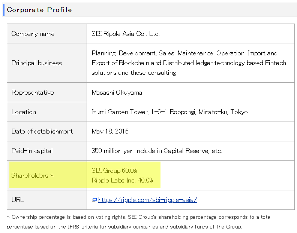Screen dimensions: 297x233
Task: Click the Location label cell
Action: pyautogui.click(x=47, y=112)
